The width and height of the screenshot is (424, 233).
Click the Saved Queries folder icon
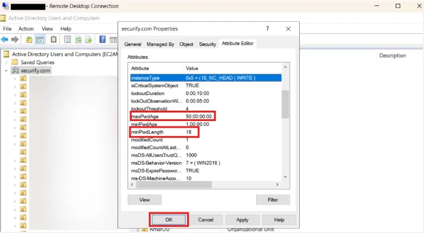pyautogui.click(x=15, y=62)
